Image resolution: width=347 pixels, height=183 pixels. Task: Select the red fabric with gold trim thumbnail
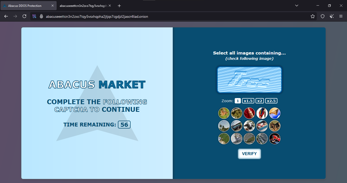coord(249,113)
